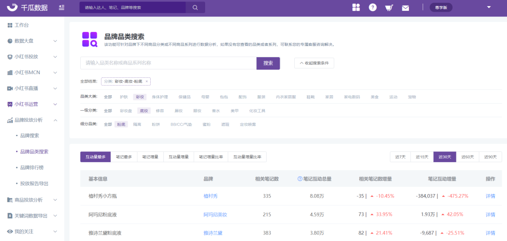Choose the 近15天 time range
Image resolution: width=507 pixels, height=241 pixels.
pos(422,157)
